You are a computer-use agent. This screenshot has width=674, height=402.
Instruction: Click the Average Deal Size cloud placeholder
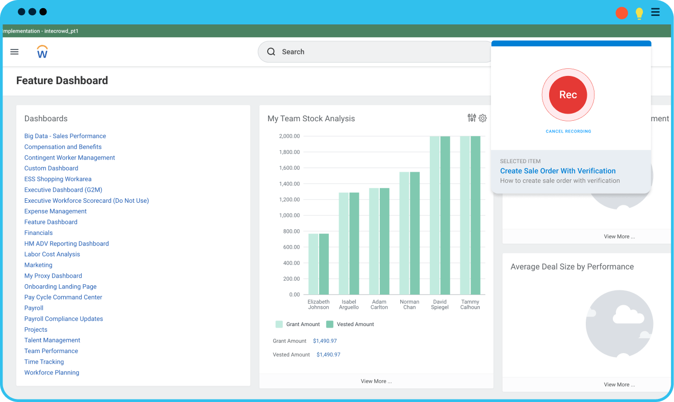point(619,324)
